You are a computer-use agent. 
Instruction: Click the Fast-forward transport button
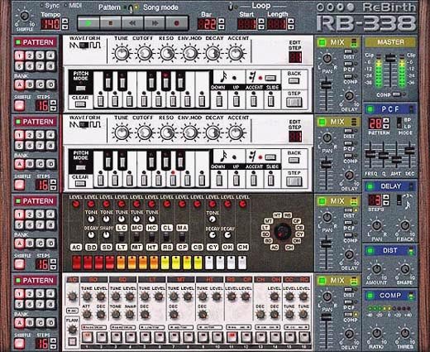[x=155, y=23]
